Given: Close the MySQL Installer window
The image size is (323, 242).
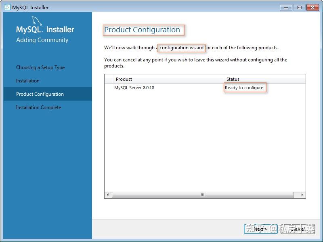Looking at the screenshot, I should tap(313, 8).
